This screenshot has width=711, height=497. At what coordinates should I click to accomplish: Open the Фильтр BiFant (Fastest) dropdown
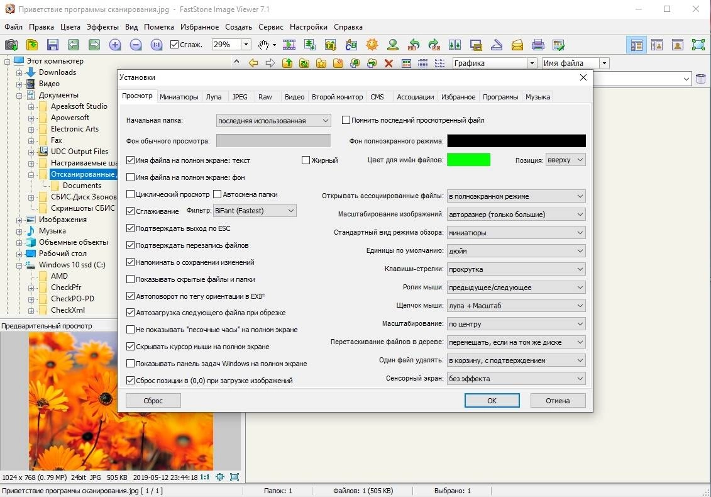click(255, 211)
